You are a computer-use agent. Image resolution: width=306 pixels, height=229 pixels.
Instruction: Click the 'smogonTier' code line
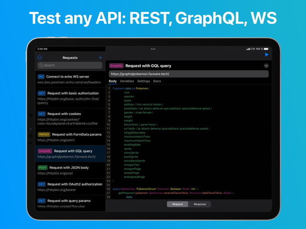132,165
